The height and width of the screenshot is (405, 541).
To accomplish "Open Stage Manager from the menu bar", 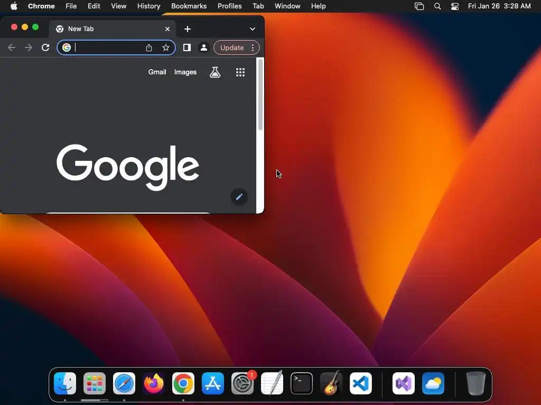I will pyautogui.click(x=419, y=6).
